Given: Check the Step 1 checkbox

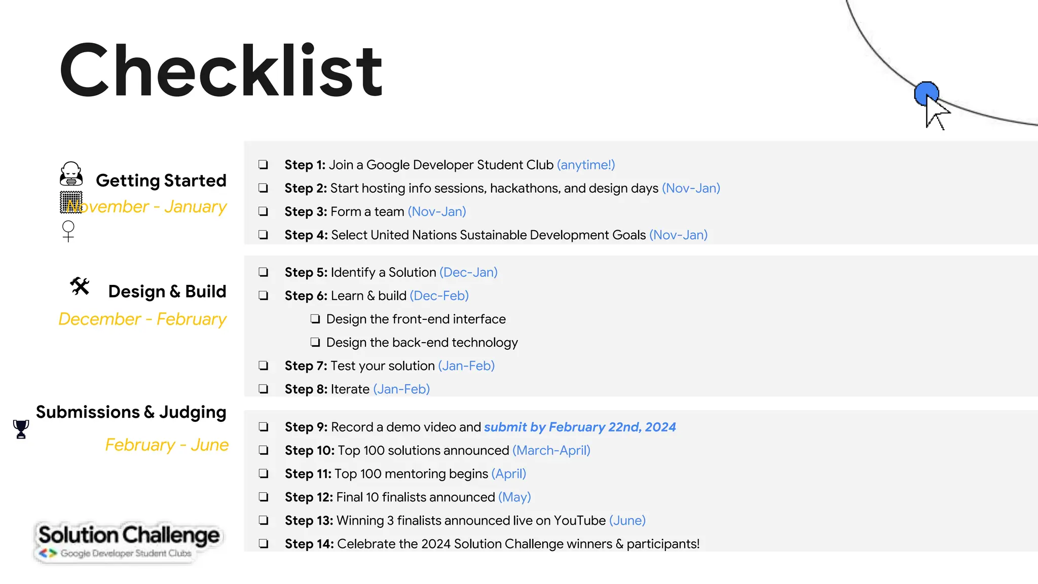Looking at the screenshot, I should point(263,164).
